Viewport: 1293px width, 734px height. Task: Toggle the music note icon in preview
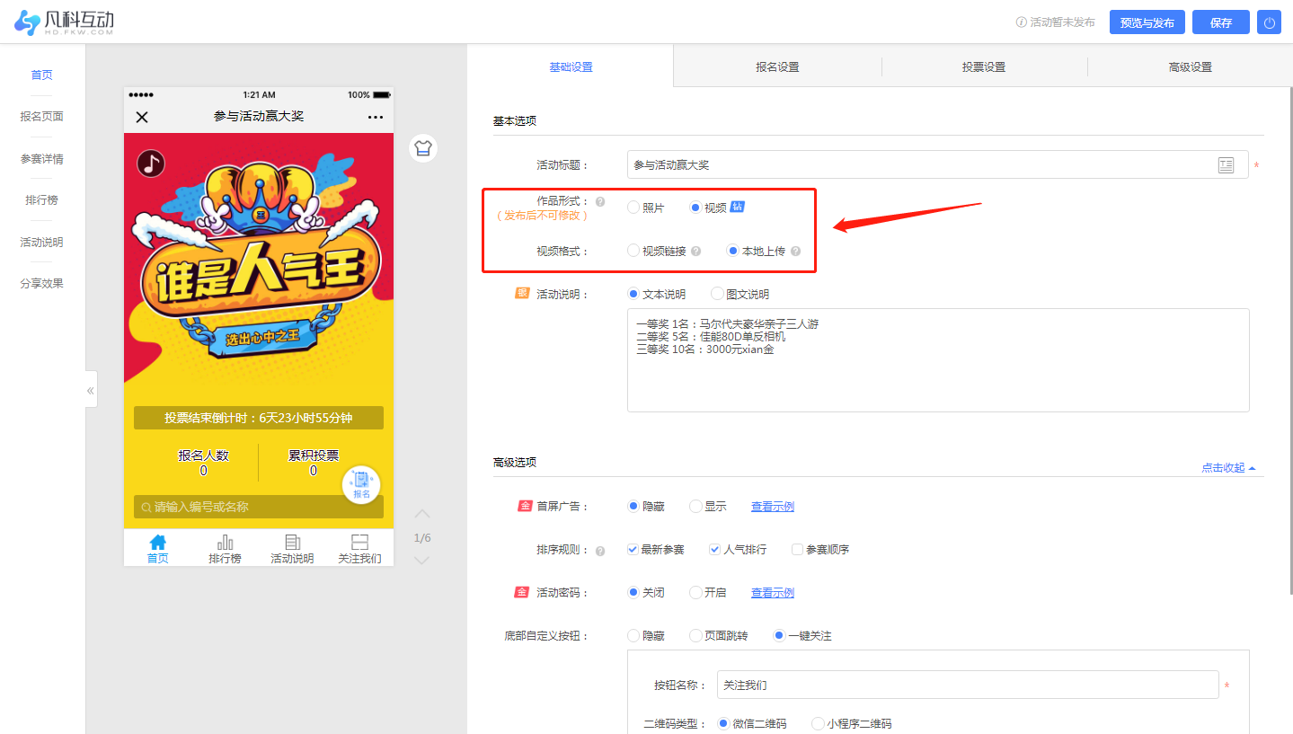pyautogui.click(x=151, y=163)
